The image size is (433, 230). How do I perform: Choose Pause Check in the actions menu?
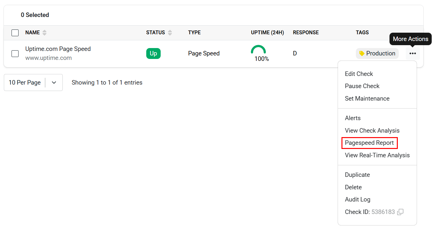tap(362, 86)
